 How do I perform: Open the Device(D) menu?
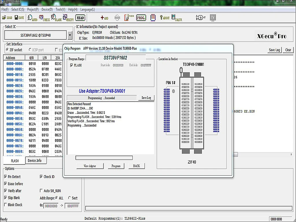pyautogui.click(x=47, y=10)
